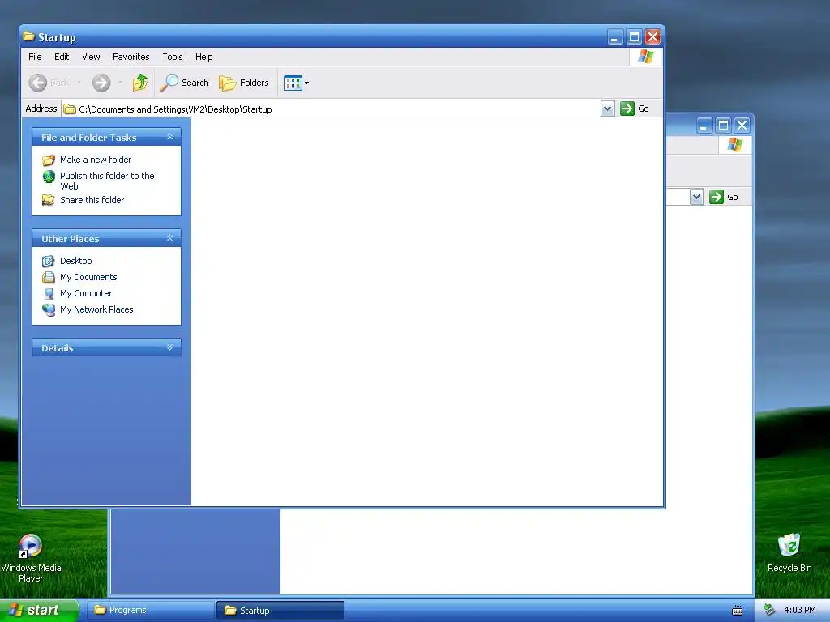
Task: Open My Computer from Other Places
Action: pyautogui.click(x=86, y=293)
